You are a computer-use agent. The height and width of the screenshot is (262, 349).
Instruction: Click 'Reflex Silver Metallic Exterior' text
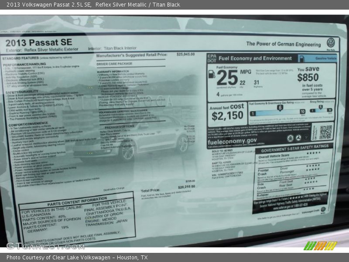tap(51, 49)
